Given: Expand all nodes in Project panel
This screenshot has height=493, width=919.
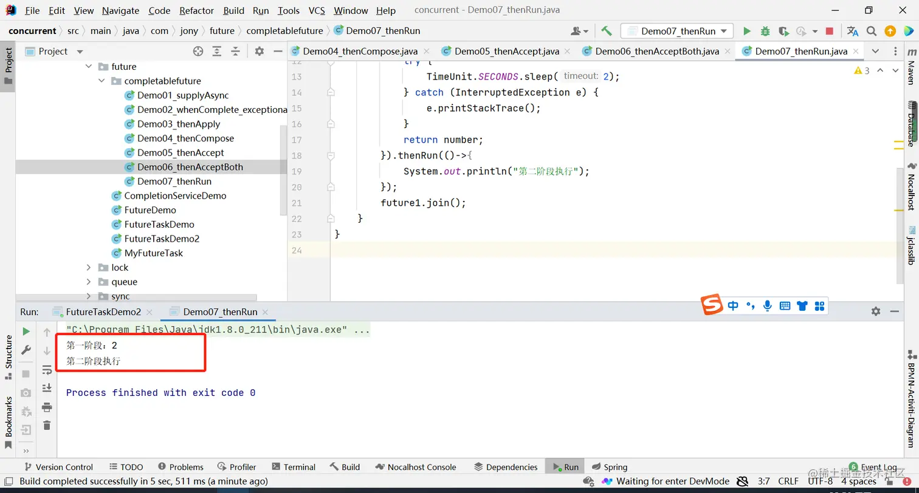Looking at the screenshot, I should pos(216,52).
